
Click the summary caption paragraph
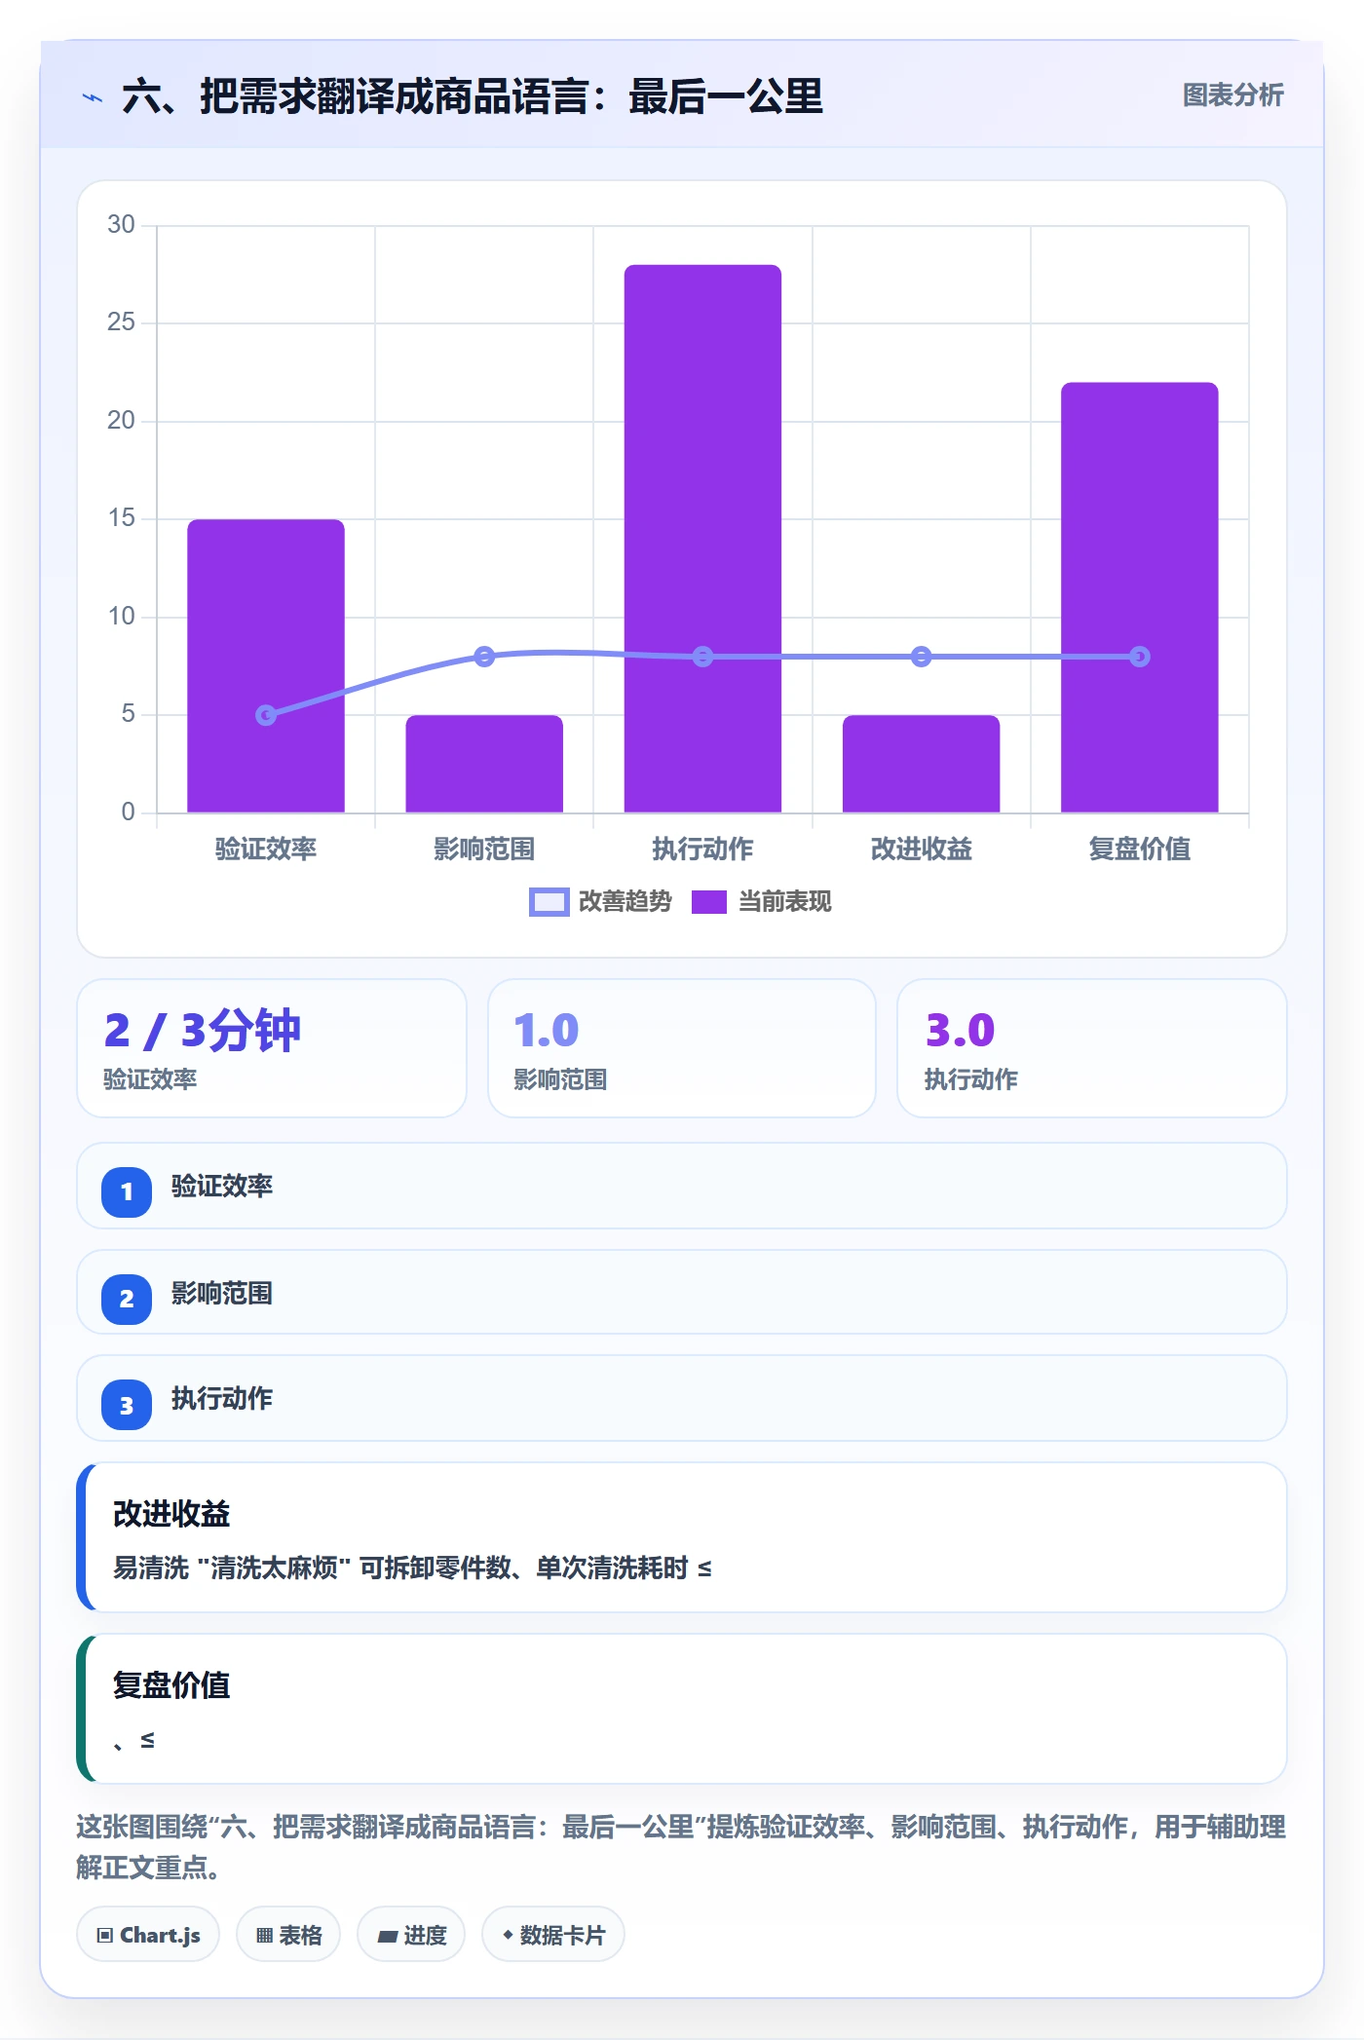(682, 1846)
